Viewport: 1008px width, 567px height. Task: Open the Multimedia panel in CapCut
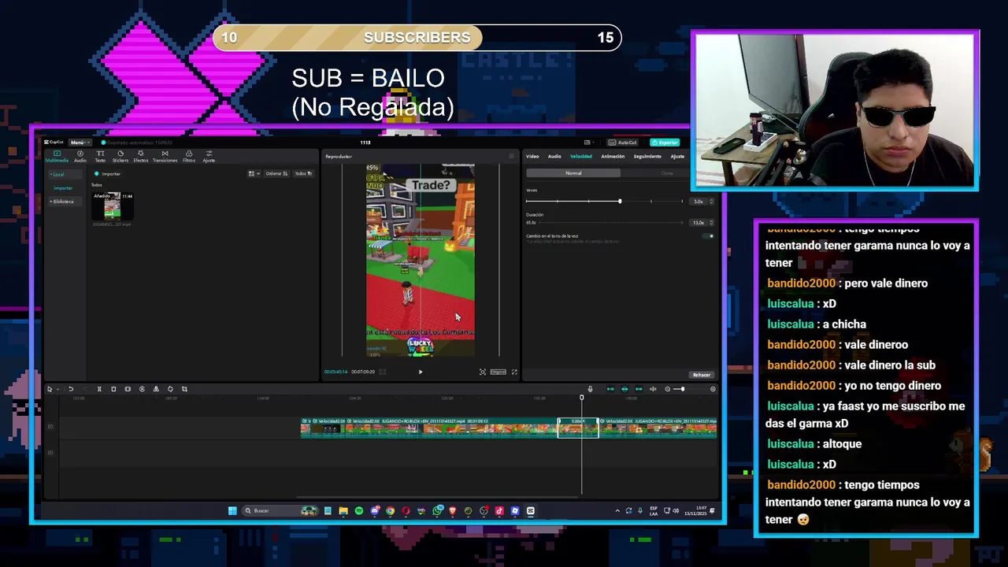point(57,156)
